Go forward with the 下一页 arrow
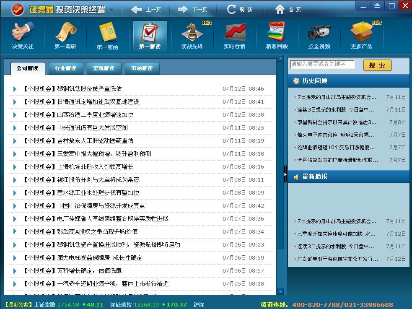 click(192, 10)
